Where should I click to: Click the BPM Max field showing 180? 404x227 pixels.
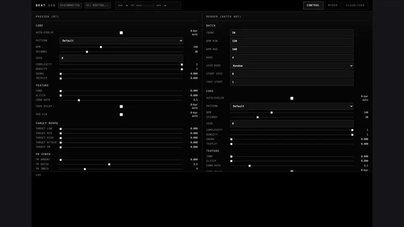tap(292, 49)
